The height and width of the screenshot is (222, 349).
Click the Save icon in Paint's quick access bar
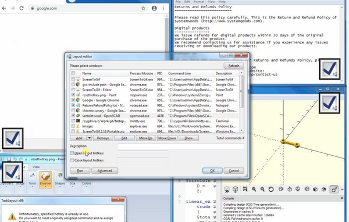[x=9, y=159]
